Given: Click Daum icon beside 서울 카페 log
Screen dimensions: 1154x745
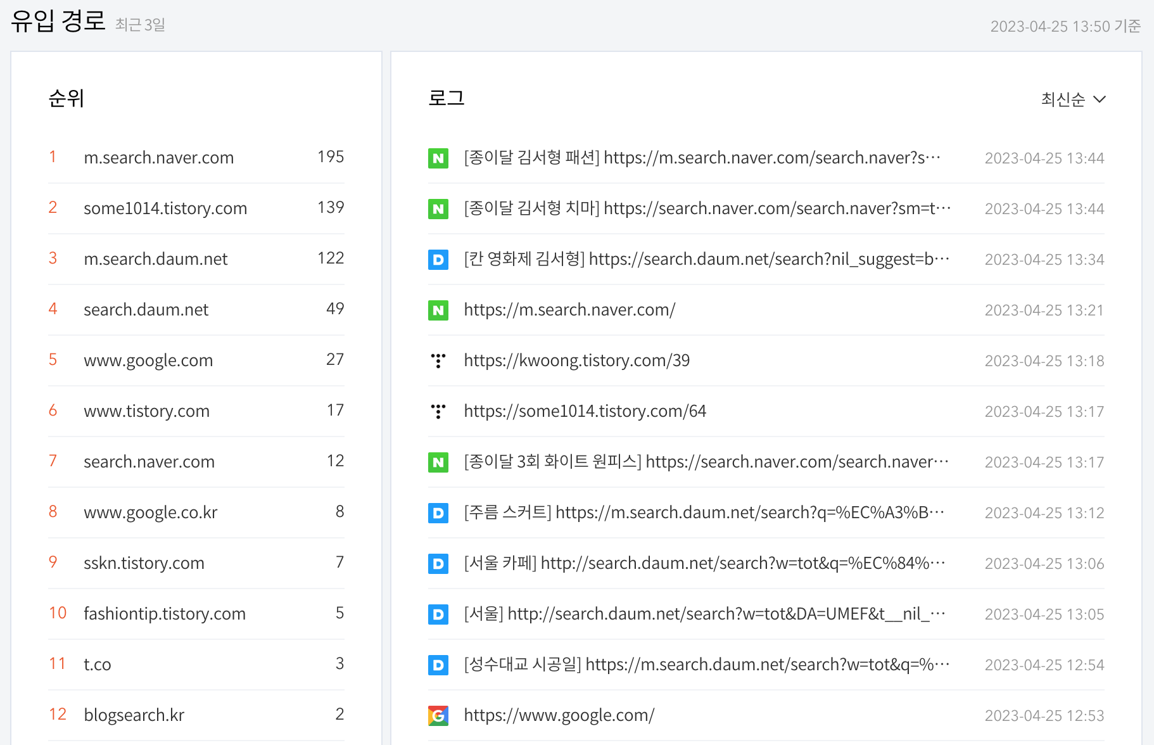Looking at the screenshot, I should coord(438,563).
